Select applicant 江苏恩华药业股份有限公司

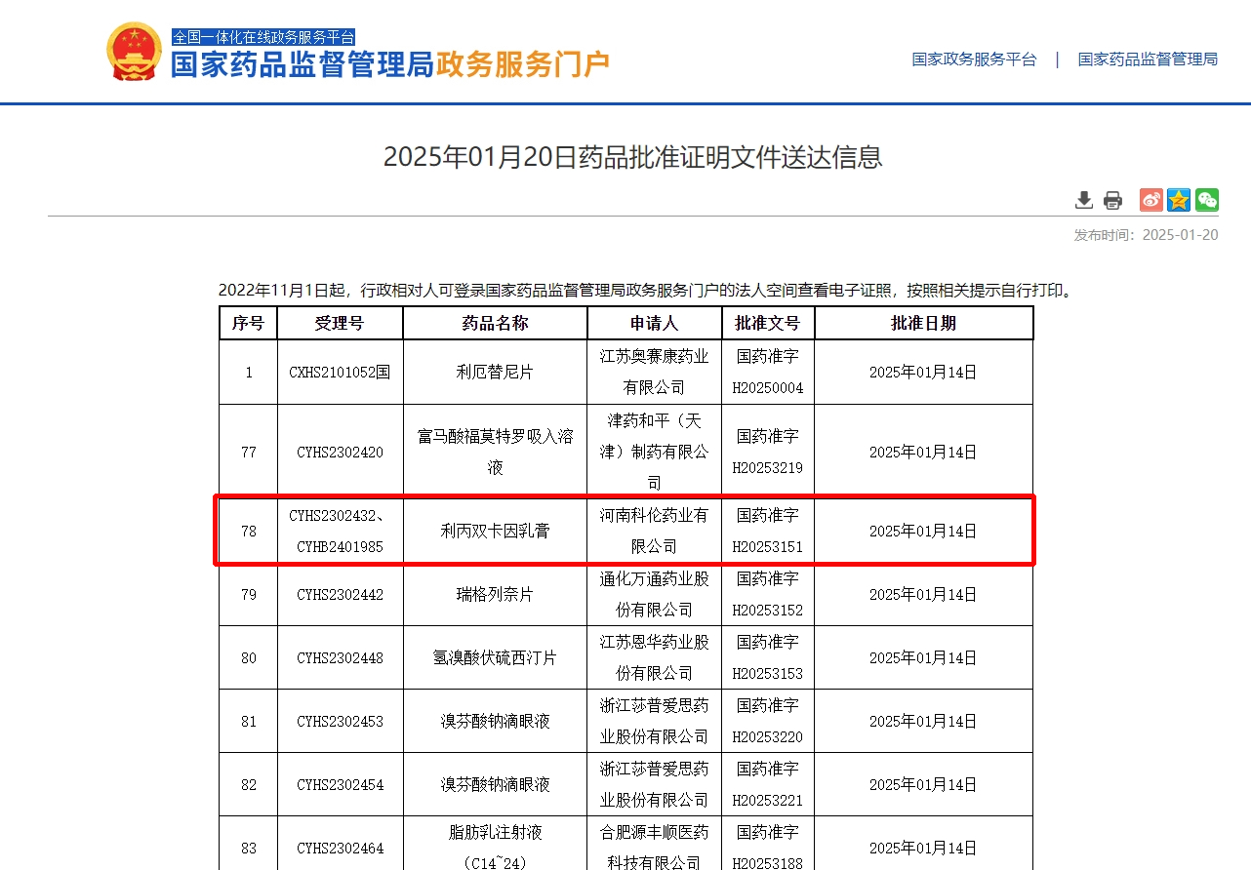654,657
